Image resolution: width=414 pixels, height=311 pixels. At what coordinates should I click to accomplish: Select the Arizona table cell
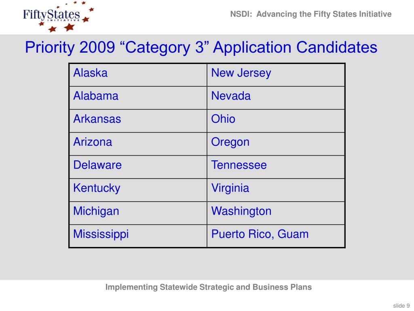click(x=138, y=144)
